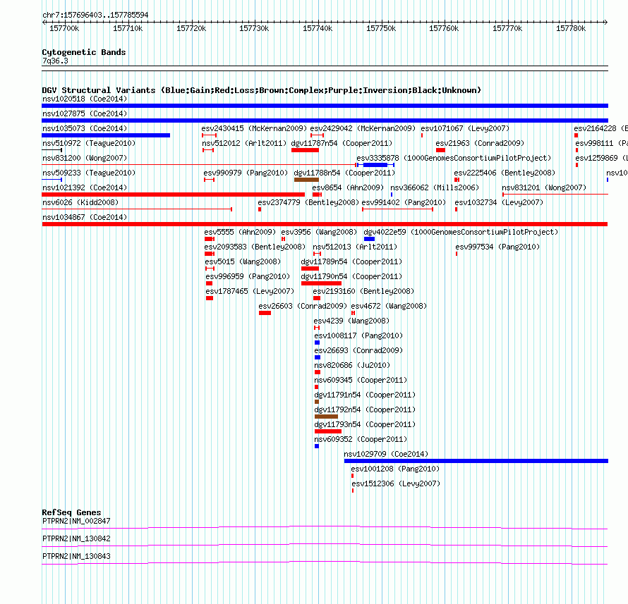Image resolution: width=628 pixels, height=604 pixels.
Task: Select variant esv5015 (Wang2008)
Action: 243,261
